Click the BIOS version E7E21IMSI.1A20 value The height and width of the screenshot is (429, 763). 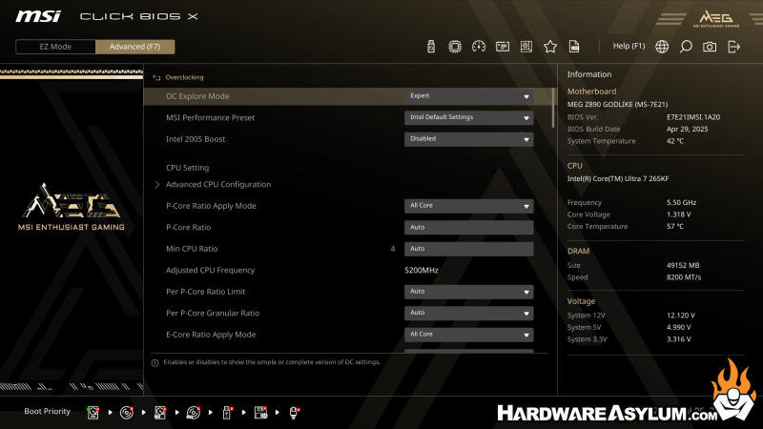693,117
